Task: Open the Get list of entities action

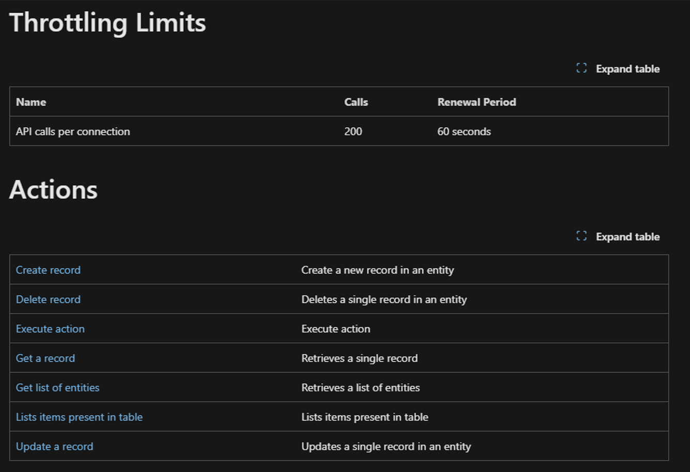Action: click(57, 387)
